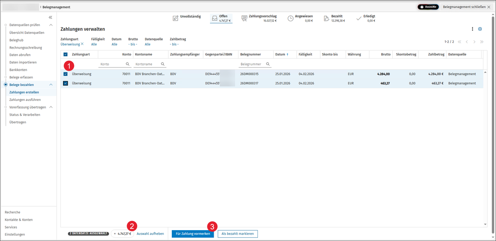
Task: Go to previous page arrow
Action: pyautogui.click(x=467, y=42)
